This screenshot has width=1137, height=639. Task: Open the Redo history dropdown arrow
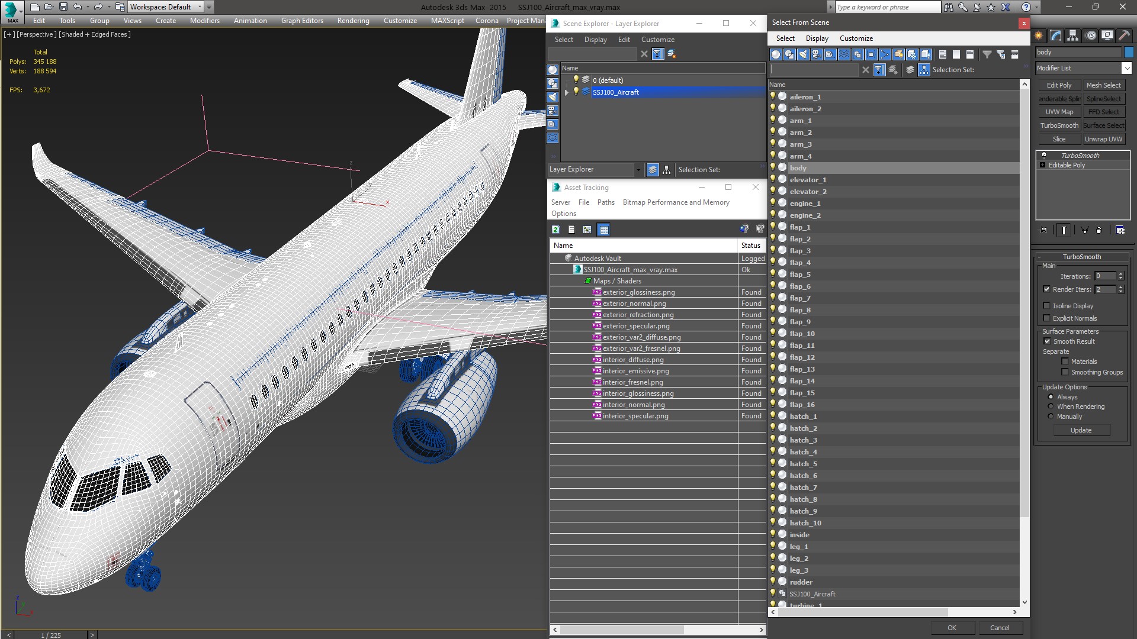[108, 7]
